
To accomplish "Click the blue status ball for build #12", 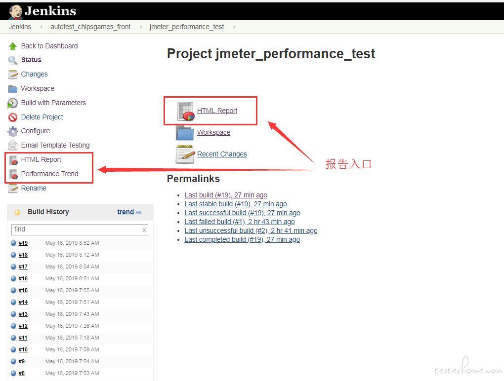I will pyautogui.click(x=13, y=326).
